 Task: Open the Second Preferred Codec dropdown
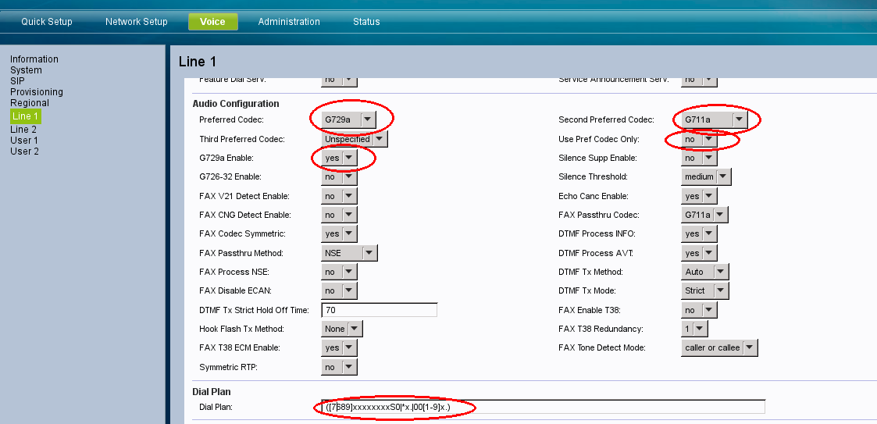[714, 120]
